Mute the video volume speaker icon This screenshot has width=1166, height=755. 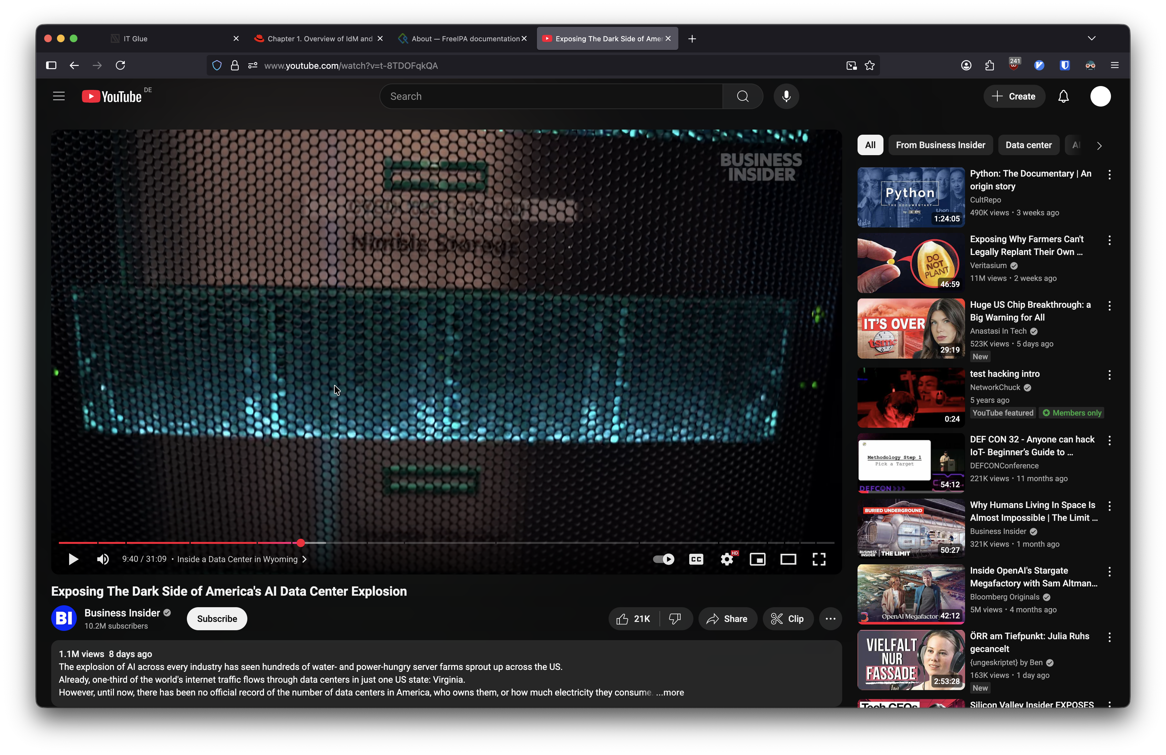102,559
